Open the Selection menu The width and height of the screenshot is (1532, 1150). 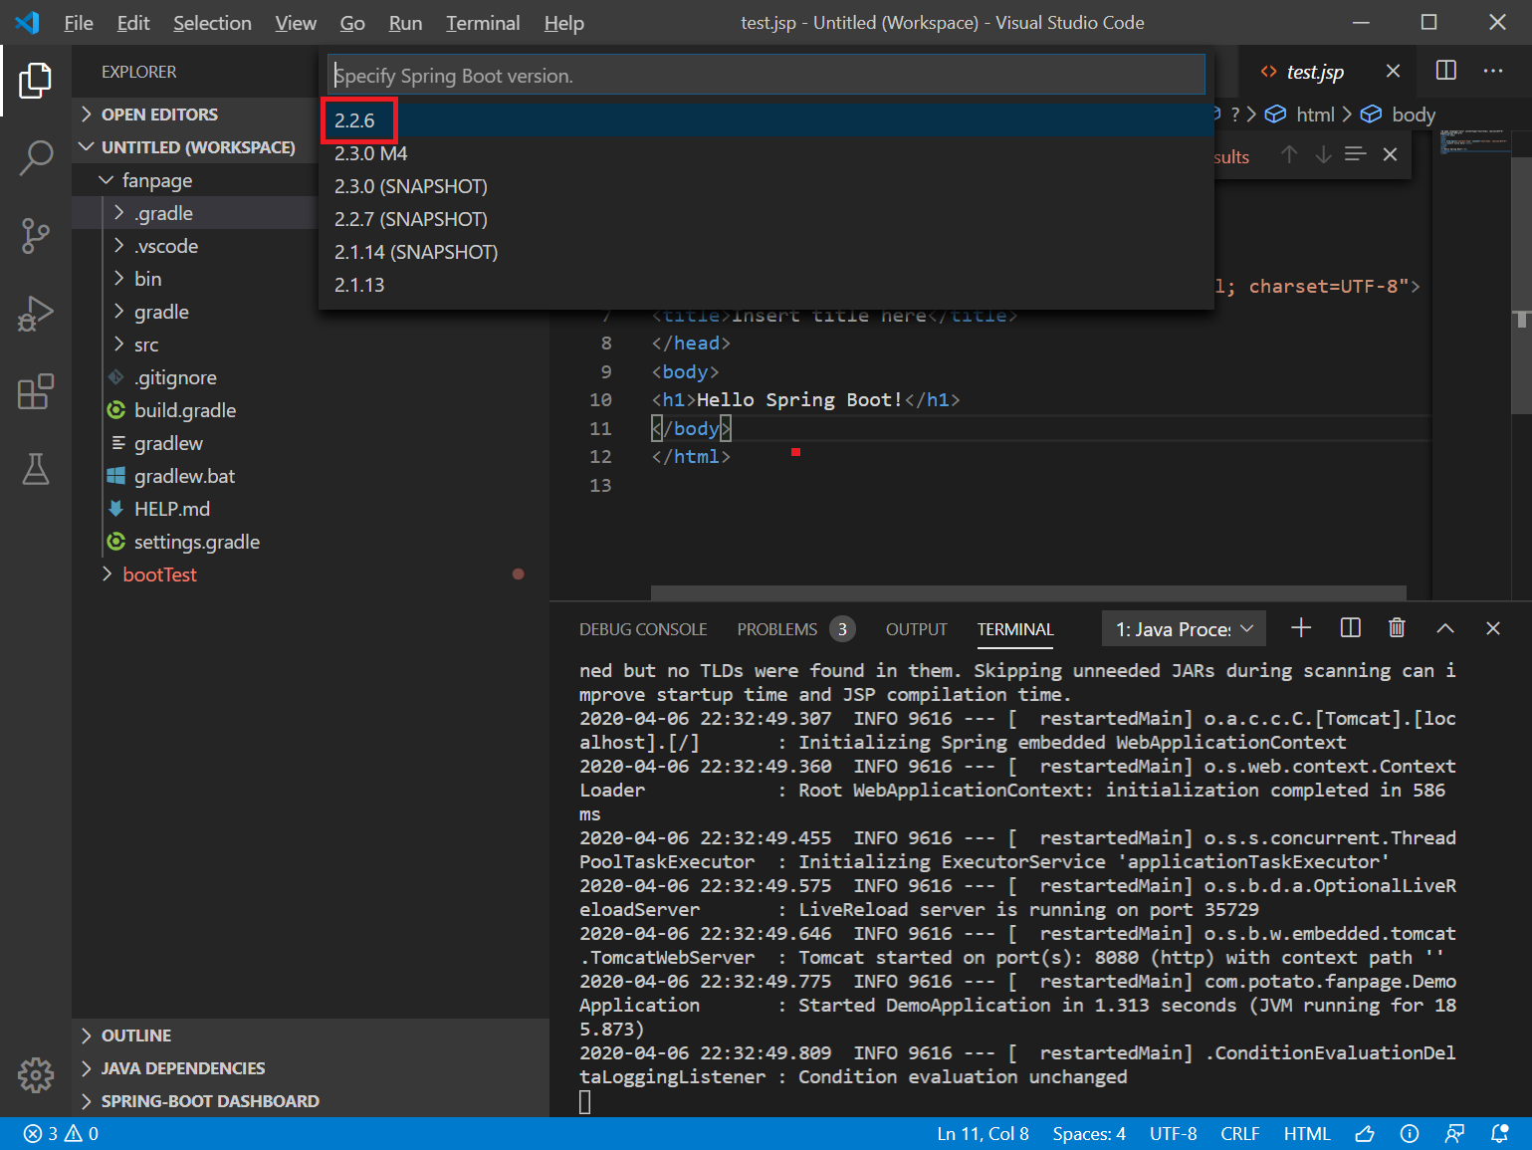pos(212,23)
